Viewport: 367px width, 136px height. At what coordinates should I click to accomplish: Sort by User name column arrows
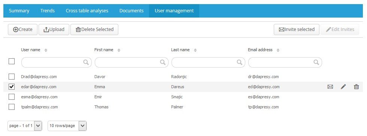coord(46,50)
